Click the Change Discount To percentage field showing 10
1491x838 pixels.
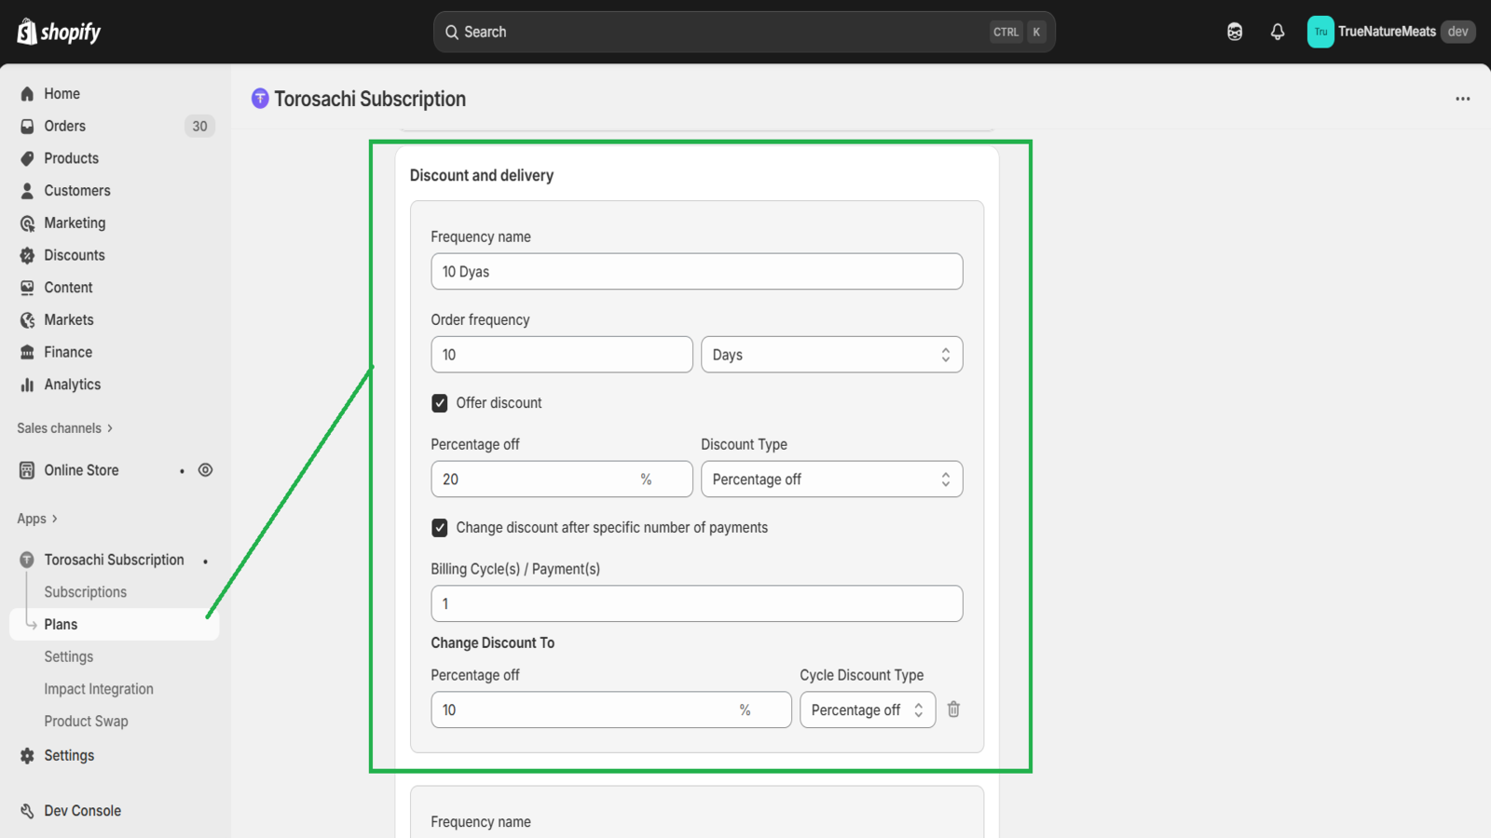(610, 710)
